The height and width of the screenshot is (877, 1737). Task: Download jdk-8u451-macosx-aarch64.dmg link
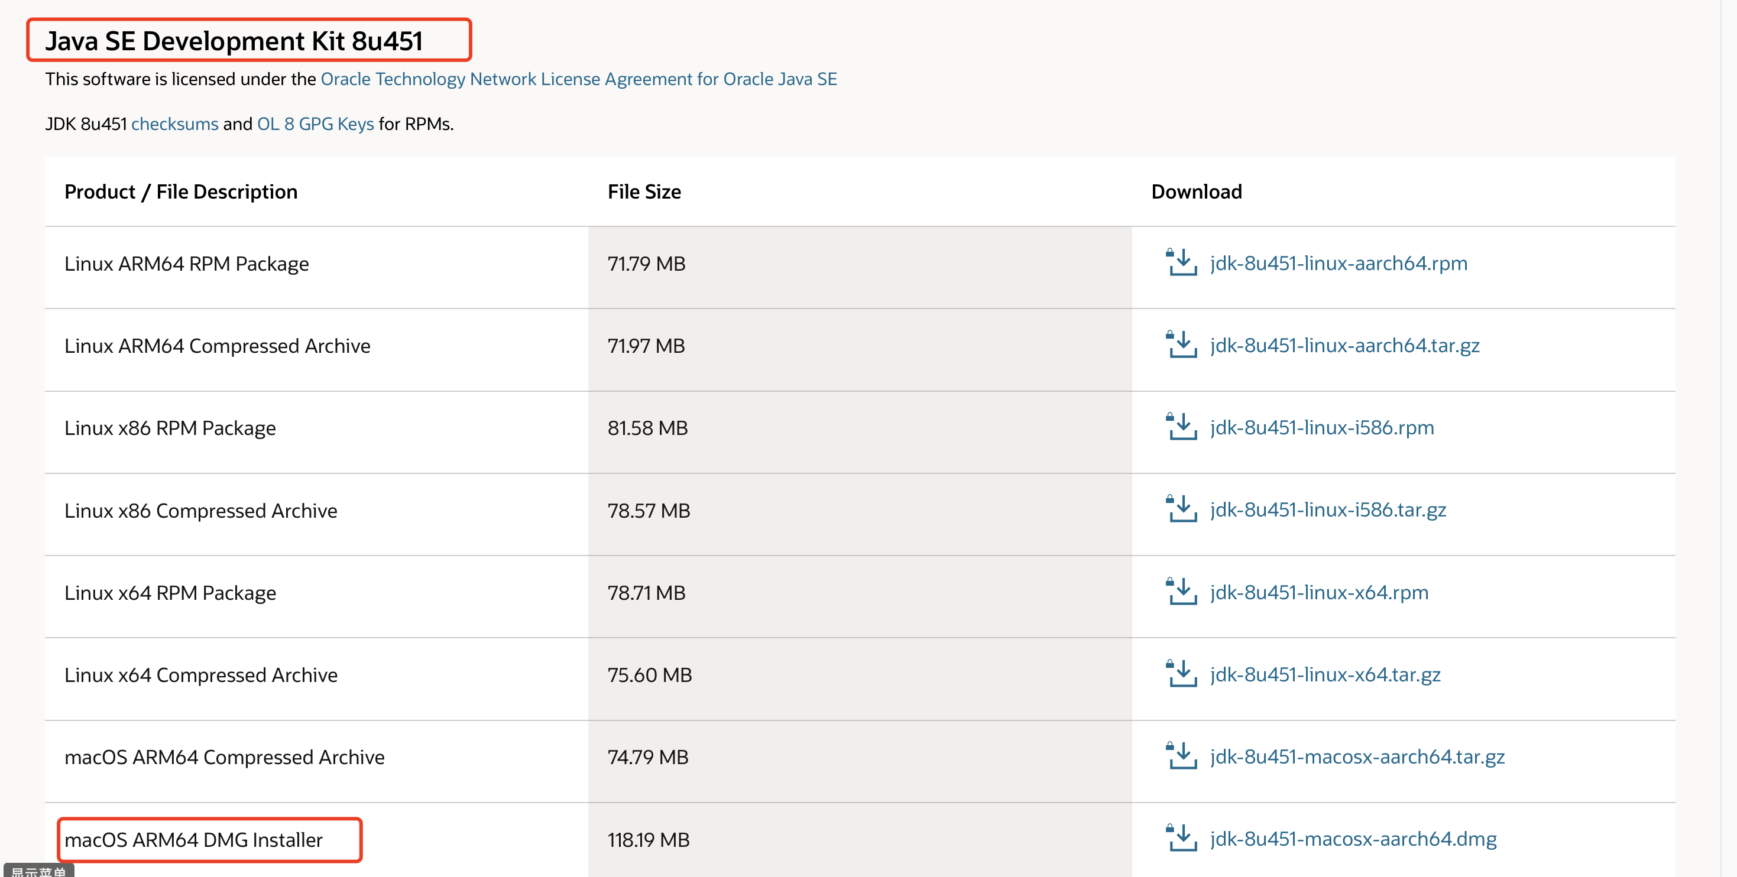click(1353, 839)
